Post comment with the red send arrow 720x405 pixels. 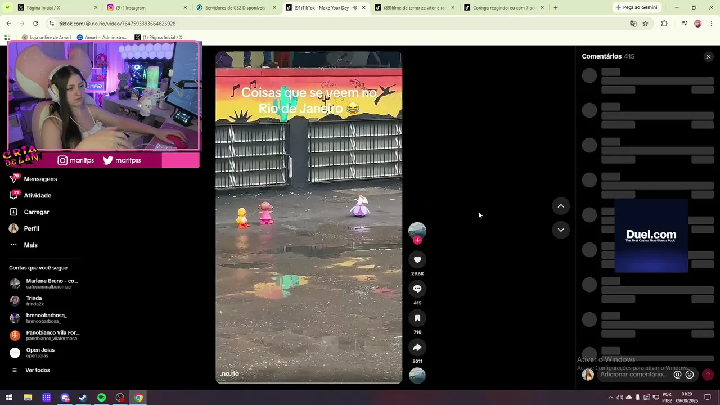pos(708,375)
